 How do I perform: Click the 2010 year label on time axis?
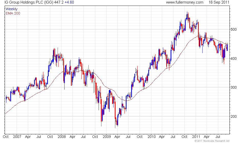[151, 137]
